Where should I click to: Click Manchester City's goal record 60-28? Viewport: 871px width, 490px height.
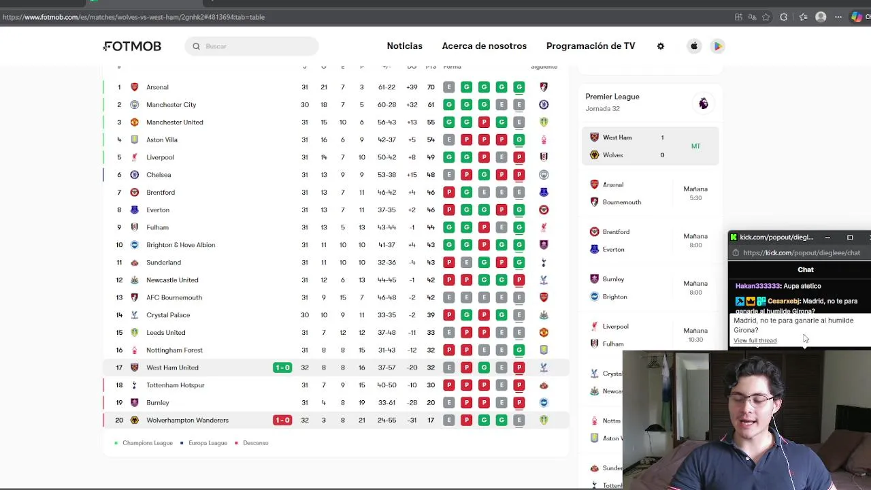[387, 105]
